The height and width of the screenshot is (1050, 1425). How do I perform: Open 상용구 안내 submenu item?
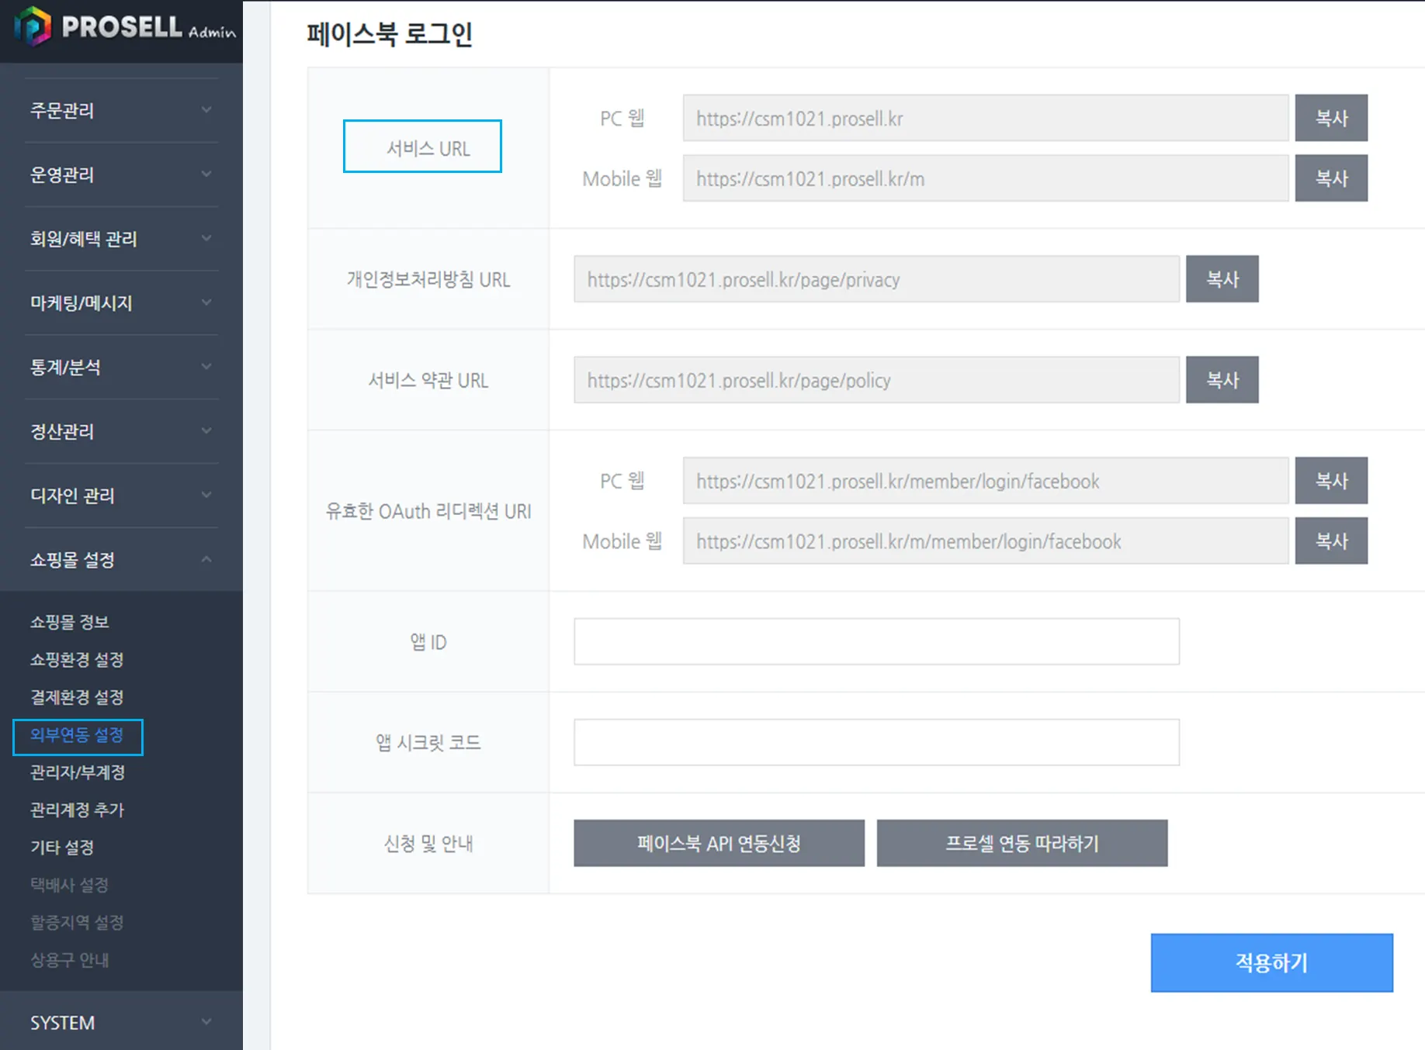(69, 960)
